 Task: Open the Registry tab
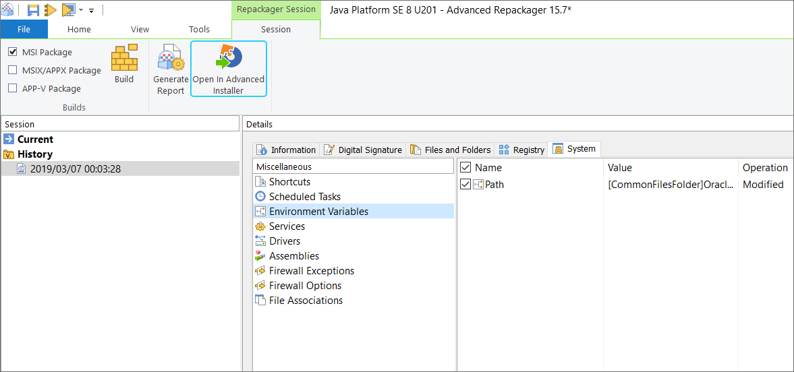(521, 150)
